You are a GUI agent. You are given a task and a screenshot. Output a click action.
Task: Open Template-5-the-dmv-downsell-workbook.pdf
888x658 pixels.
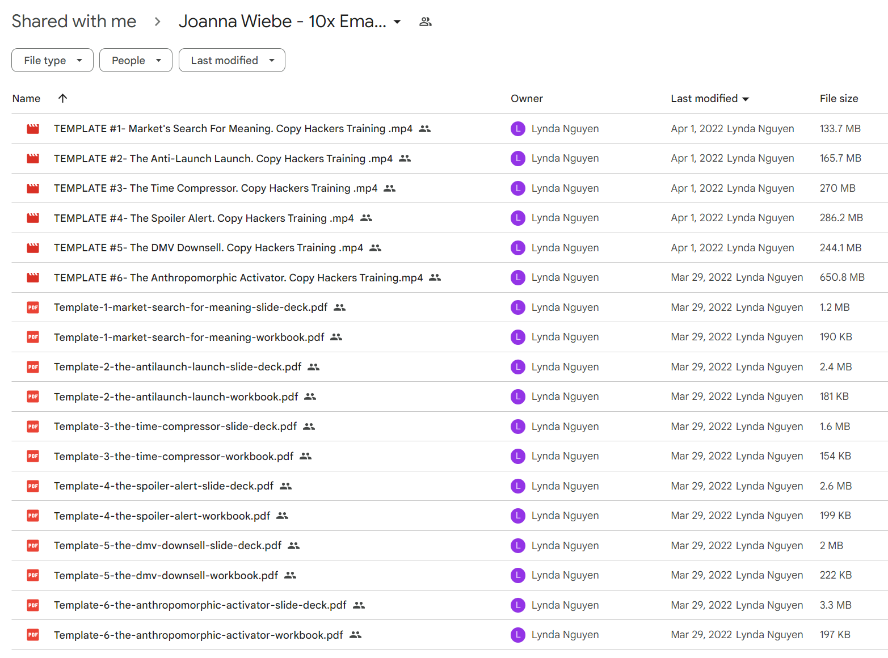coord(166,575)
